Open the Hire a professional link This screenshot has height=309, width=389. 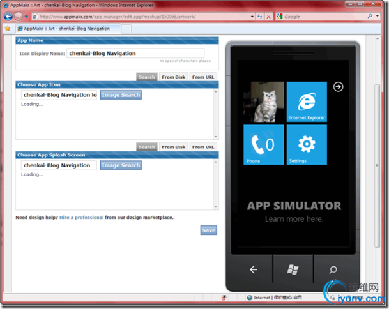coord(81,218)
